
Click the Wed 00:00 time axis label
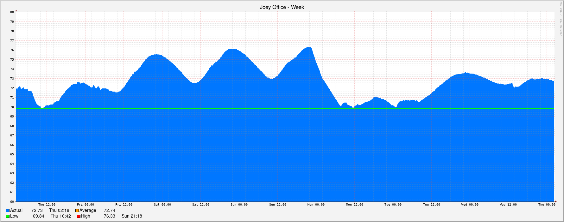(470, 205)
